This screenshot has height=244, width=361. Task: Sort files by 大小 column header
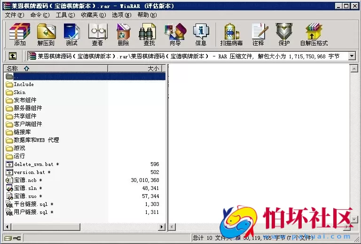pyautogui.click(x=136, y=68)
